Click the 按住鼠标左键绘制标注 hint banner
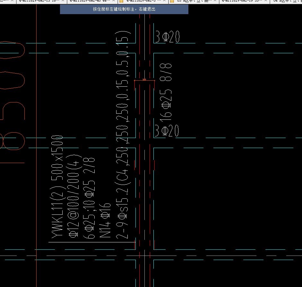 (x=124, y=9)
